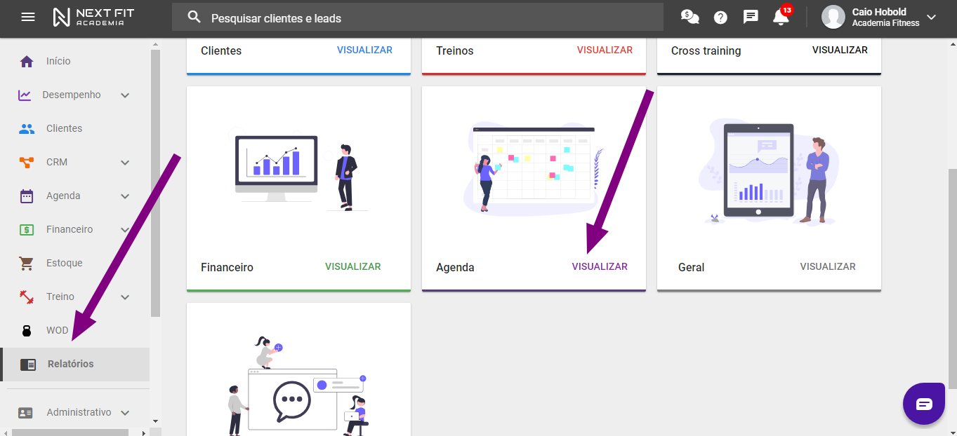
Task: Click the Clientes people icon
Action: pyautogui.click(x=27, y=128)
